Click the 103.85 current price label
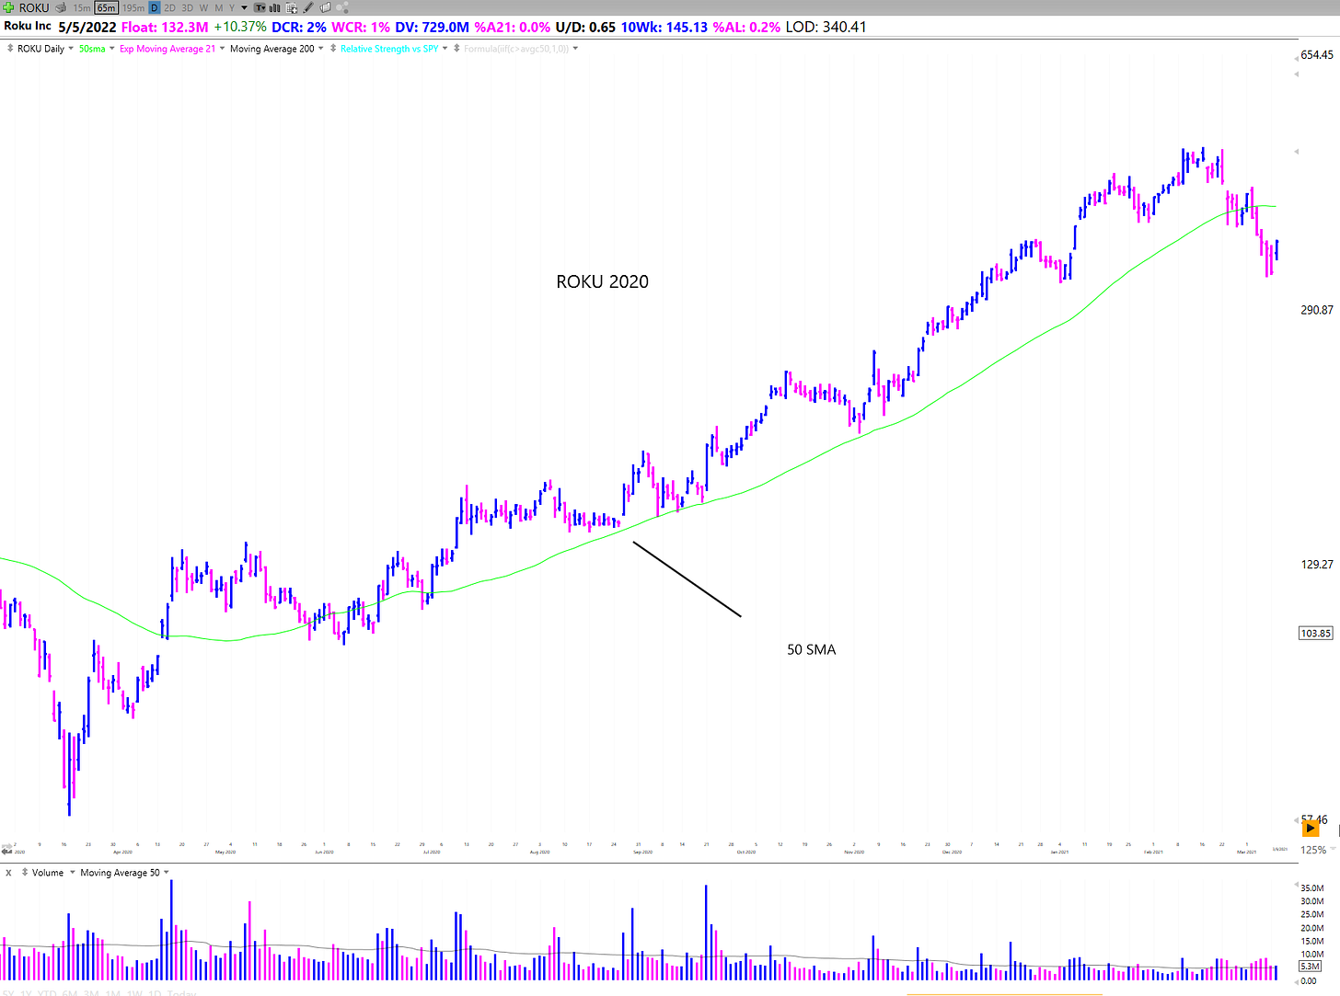 (1316, 633)
